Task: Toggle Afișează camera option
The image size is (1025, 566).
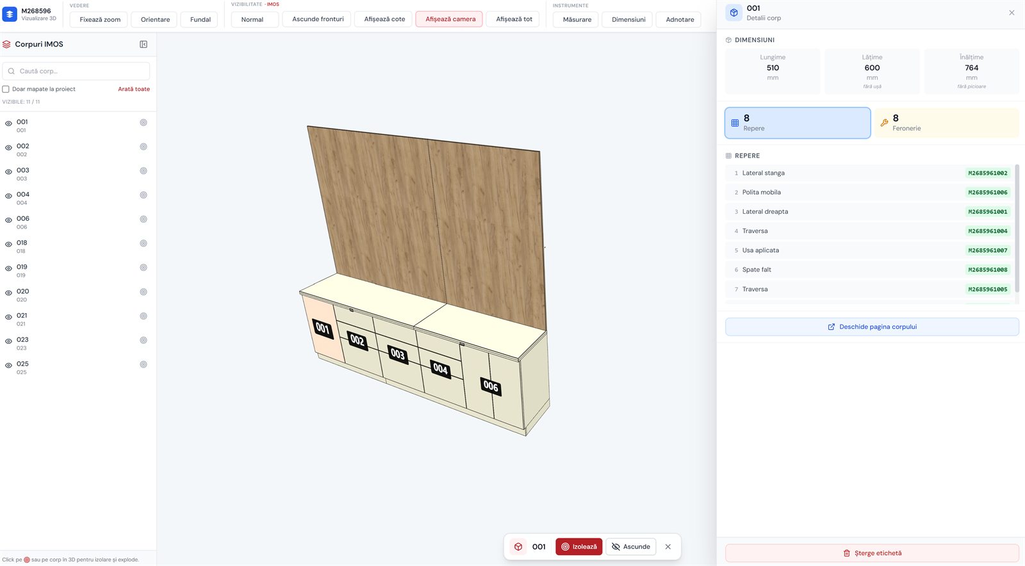Action: (450, 19)
